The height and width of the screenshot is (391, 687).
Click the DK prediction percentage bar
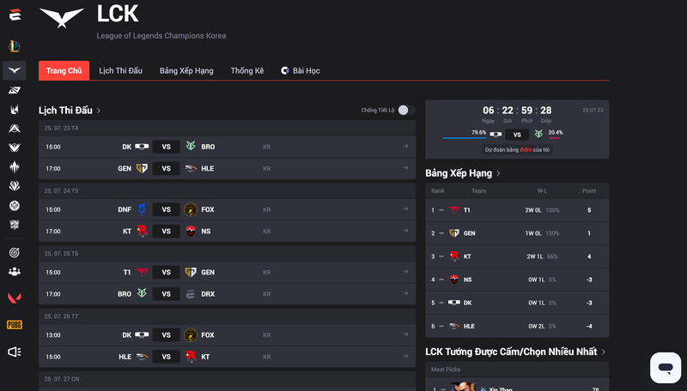coord(465,136)
